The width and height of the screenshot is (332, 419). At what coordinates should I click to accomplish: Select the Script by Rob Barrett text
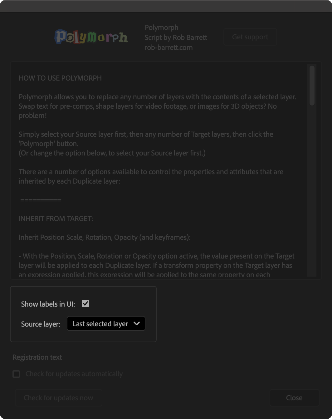click(x=176, y=37)
